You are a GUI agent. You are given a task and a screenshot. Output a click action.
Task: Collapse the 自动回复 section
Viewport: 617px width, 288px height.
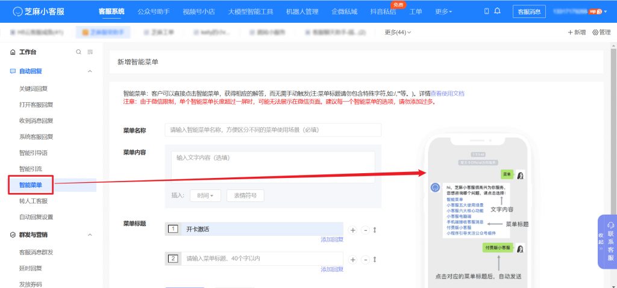pyautogui.click(x=90, y=71)
